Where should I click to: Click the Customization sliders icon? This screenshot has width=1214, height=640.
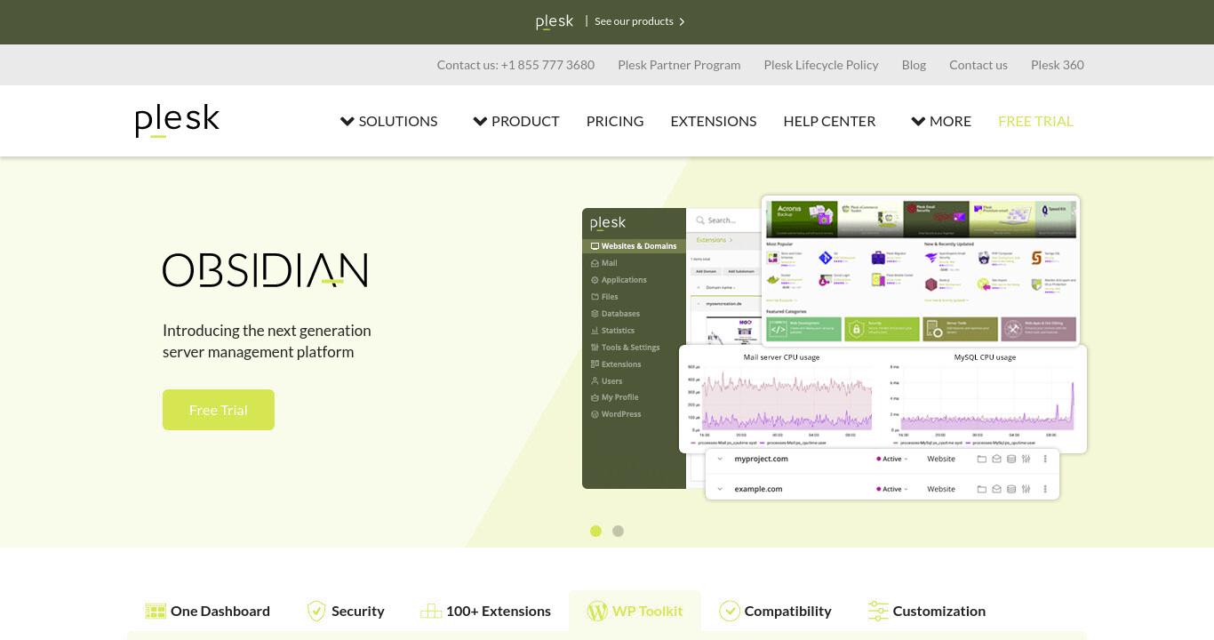click(878, 611)
